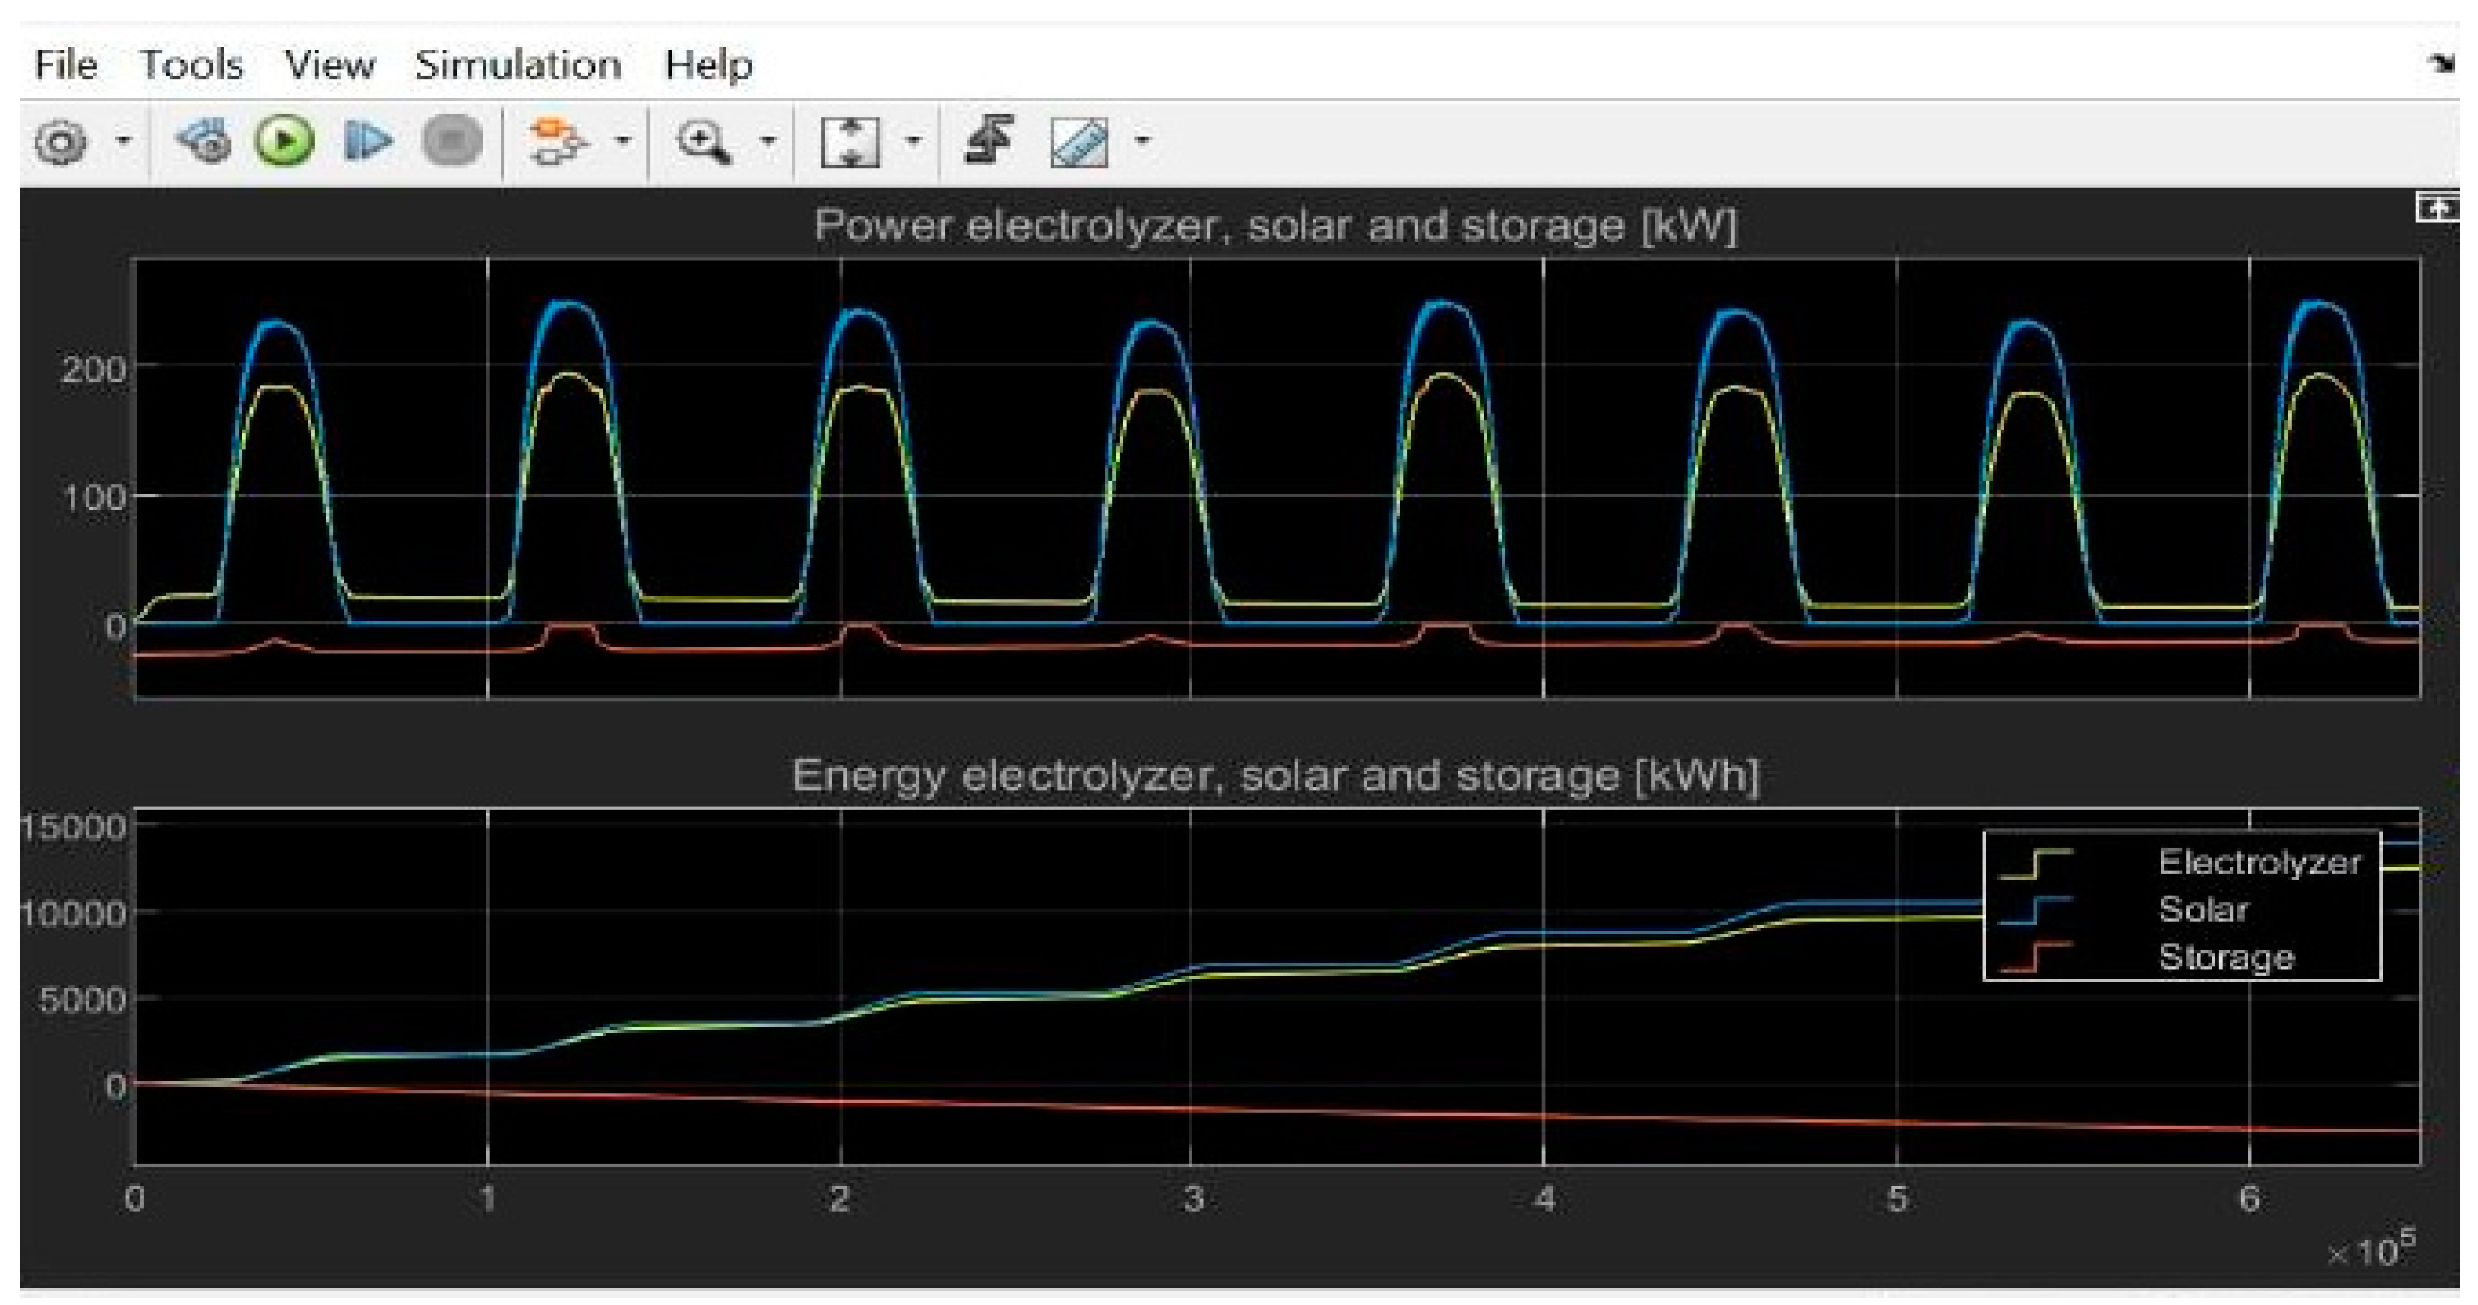Viewport: 2478px width, 1305px height.
Task: Expand dropdown arrow beside Zoom tool
Action: [768, 141]
